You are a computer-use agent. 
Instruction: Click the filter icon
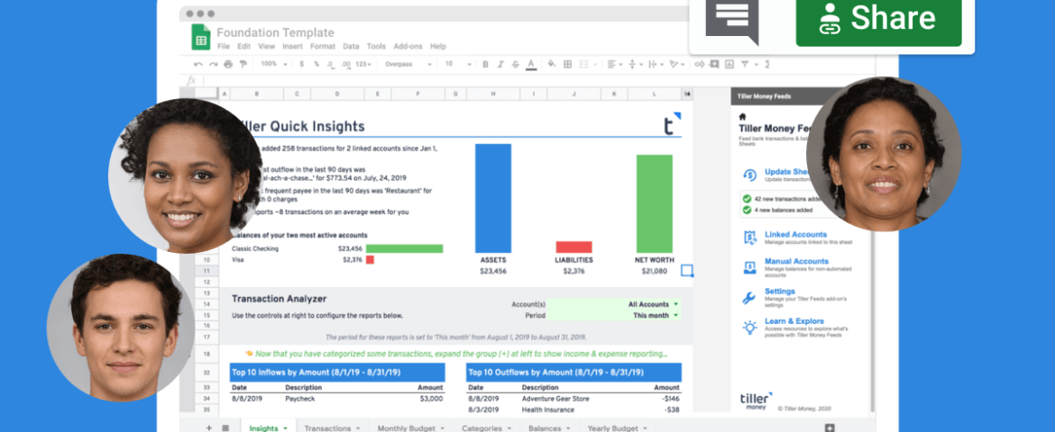[x=745, y=65]
